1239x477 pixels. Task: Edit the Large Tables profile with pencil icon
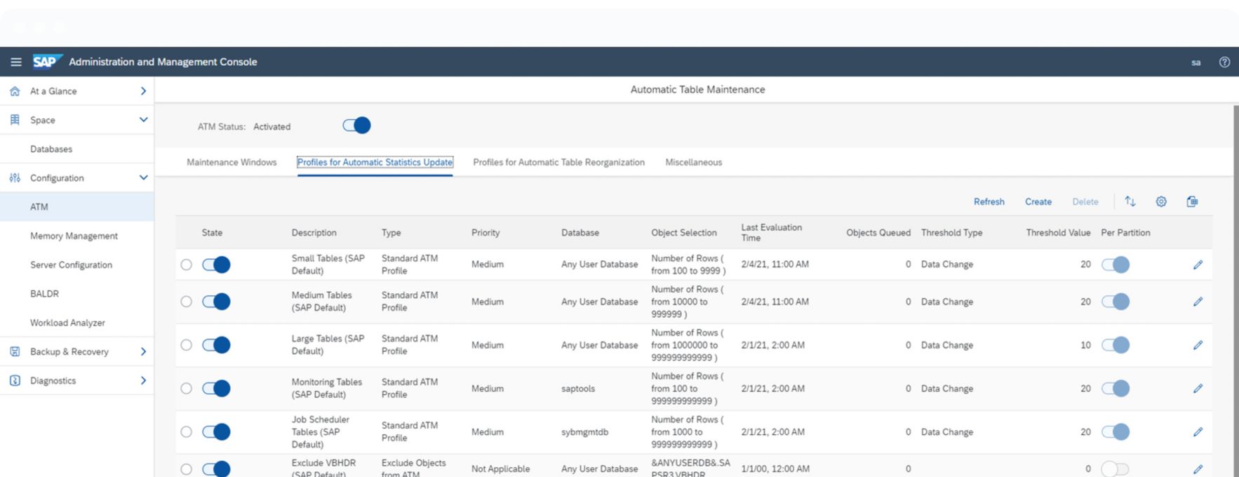[1198, 345]
